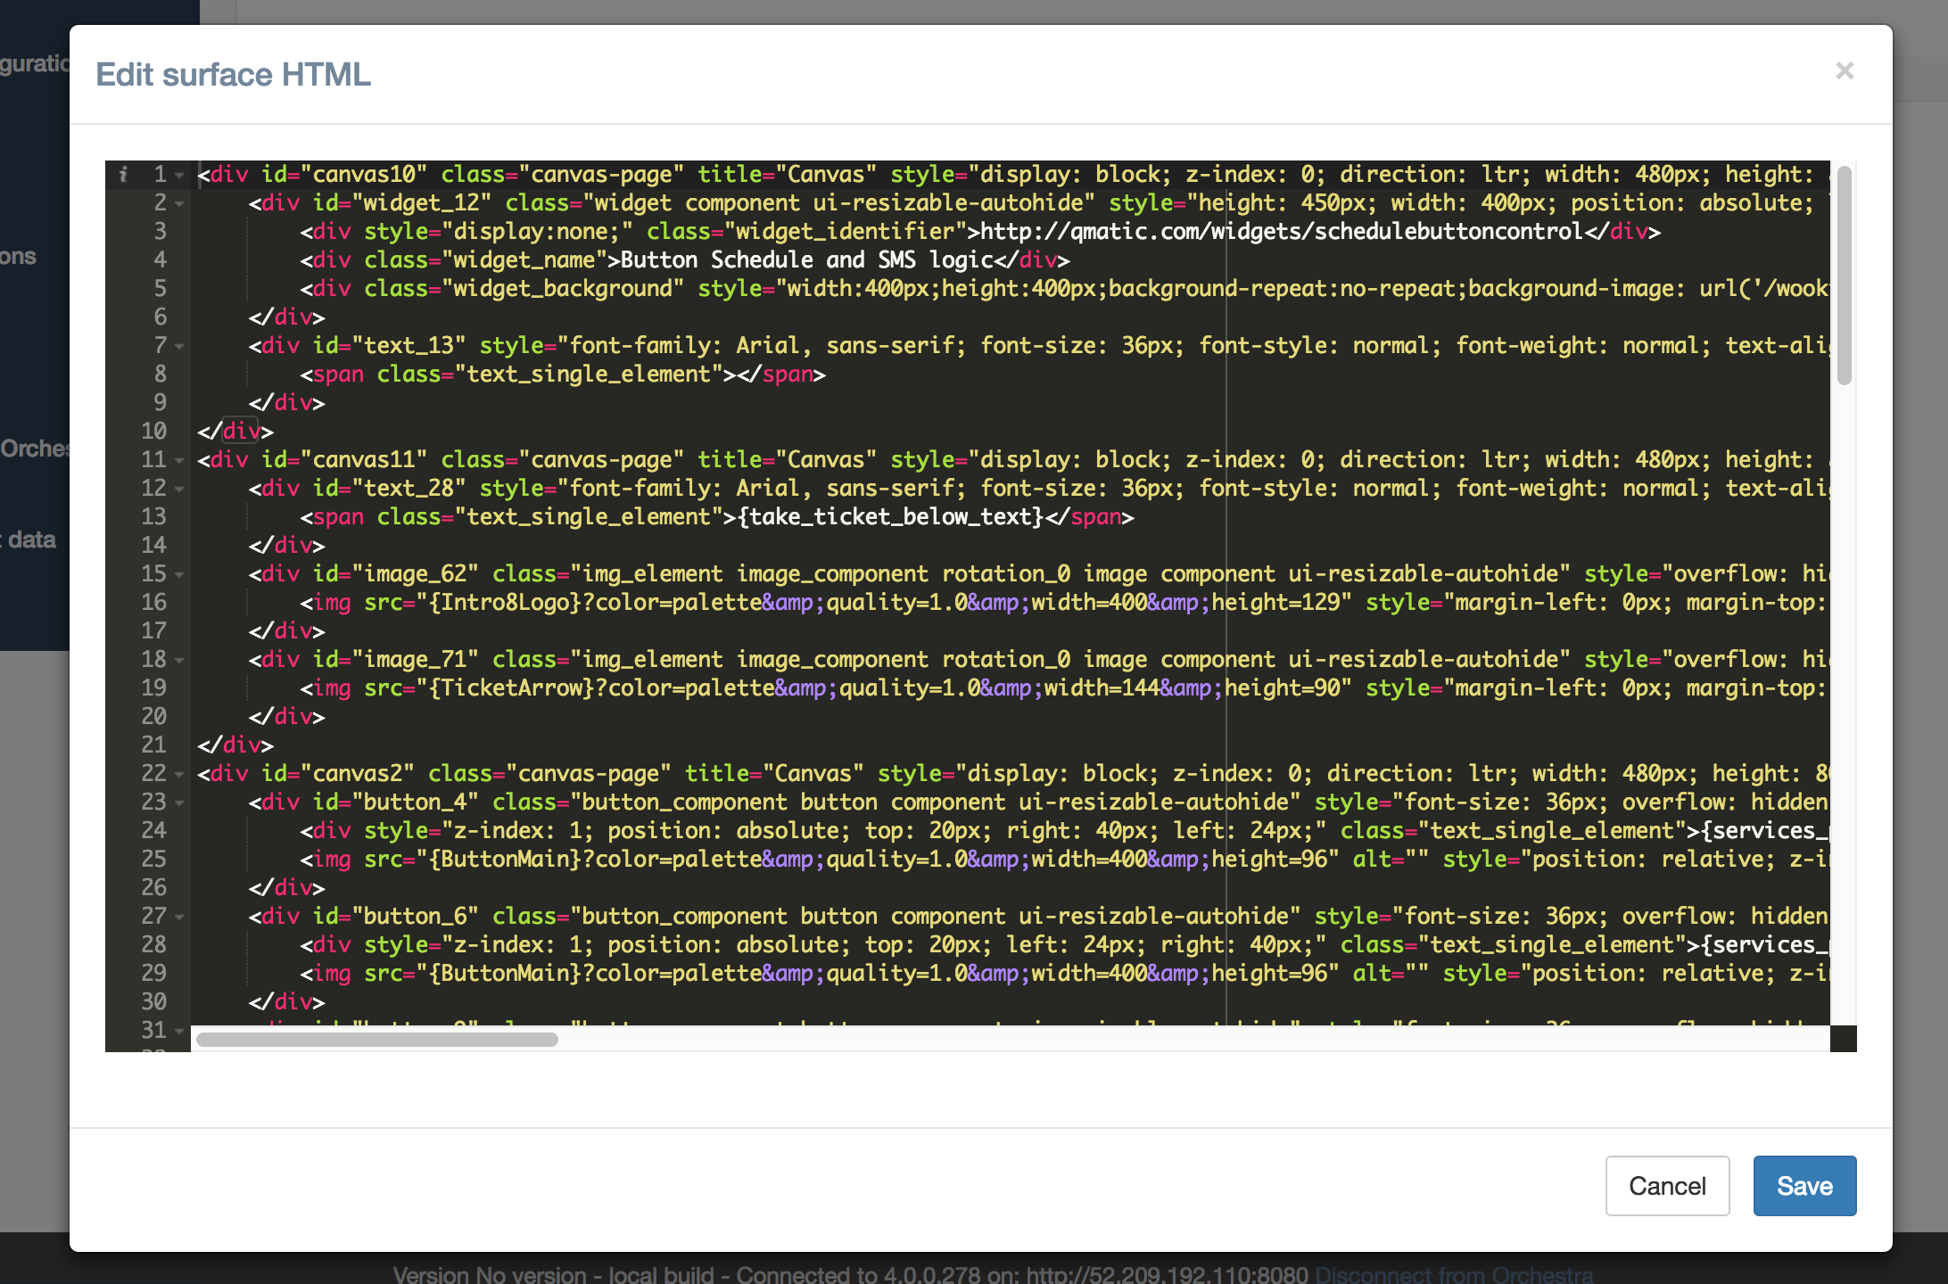Fold the canvas11 div on line 11
Viewport: 1948px width, 1284px height.
pos(180,460)
